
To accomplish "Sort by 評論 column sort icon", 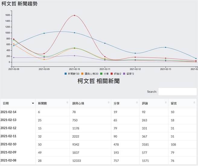I will click(166, 102).
